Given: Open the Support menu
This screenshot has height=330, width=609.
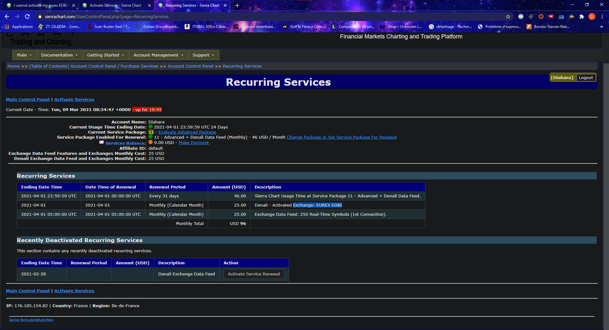Looking at the screenshot, I should pyautogui.click(x=203, y=55).
